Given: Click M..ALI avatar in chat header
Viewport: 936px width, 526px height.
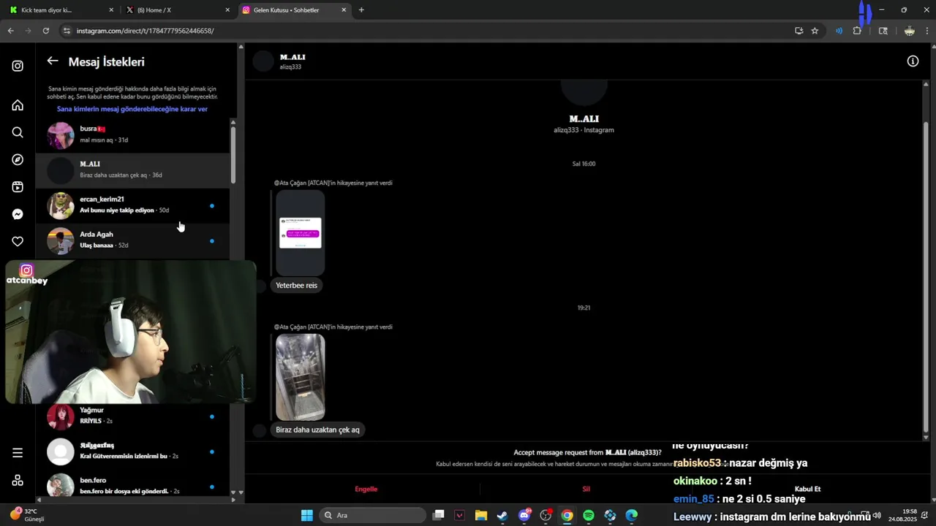Looking at the screenshot, I should pyautogui.click(x=263, y=61).
